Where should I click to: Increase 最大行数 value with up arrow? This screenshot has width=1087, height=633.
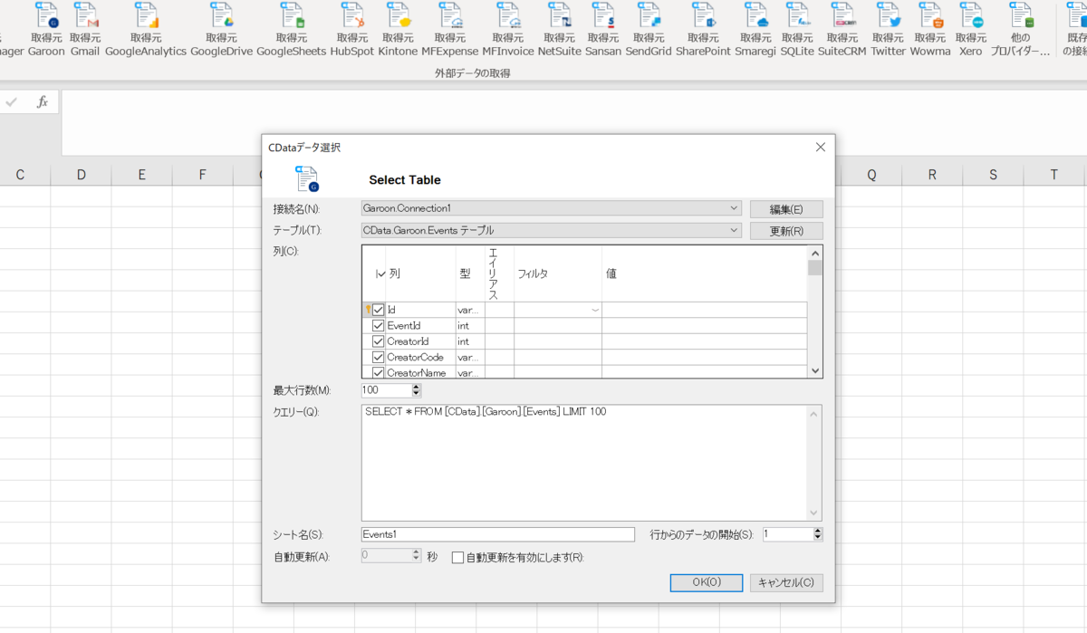417,387
